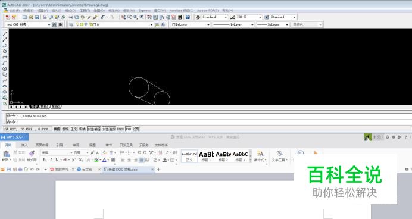Open AutoCAD Help question mark icon
This screenshot has height=219, width=412.
point(188,17)
